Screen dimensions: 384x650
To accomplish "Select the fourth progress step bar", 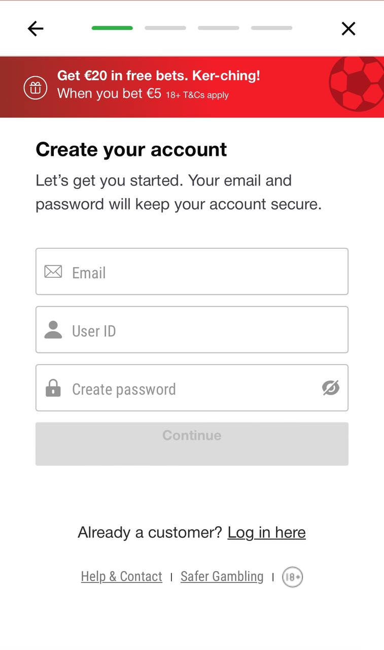I will [x=272, y=28].
